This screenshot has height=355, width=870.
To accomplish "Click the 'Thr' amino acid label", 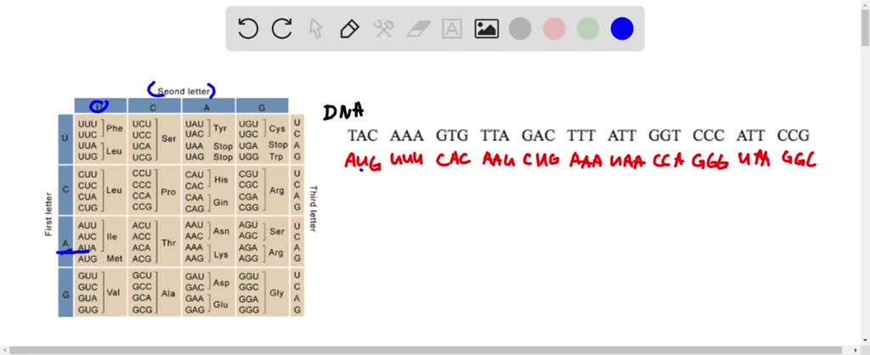I will point(168,243).
